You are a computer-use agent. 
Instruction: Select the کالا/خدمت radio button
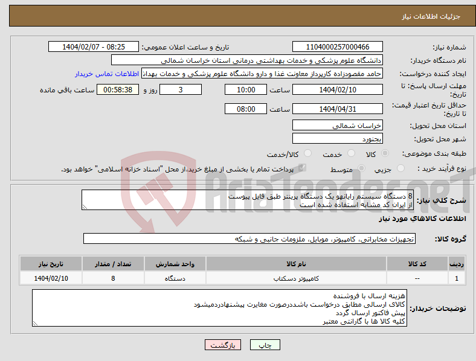308,153
